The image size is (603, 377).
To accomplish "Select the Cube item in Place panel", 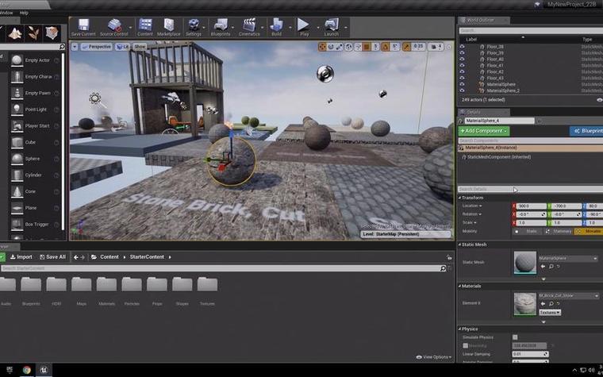I will click(x=36, y=142).
